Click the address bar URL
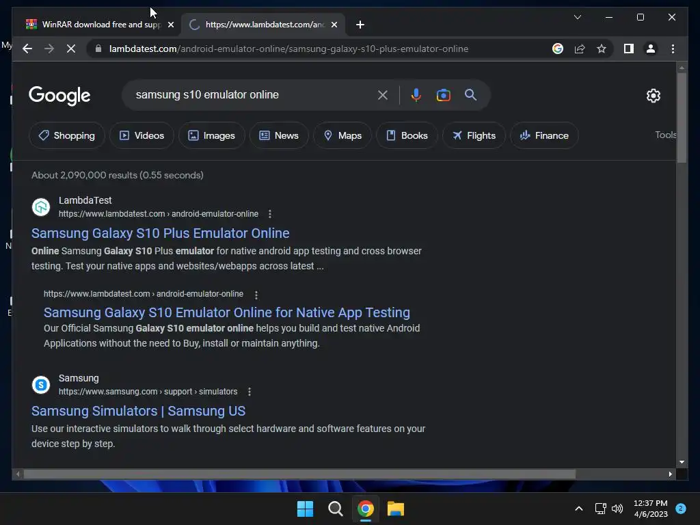 (x=288, y=49)
